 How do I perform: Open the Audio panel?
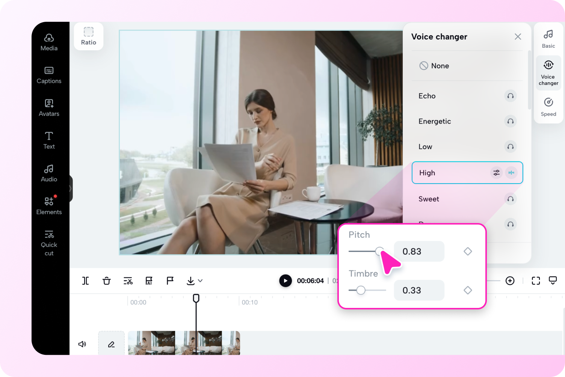49,173
